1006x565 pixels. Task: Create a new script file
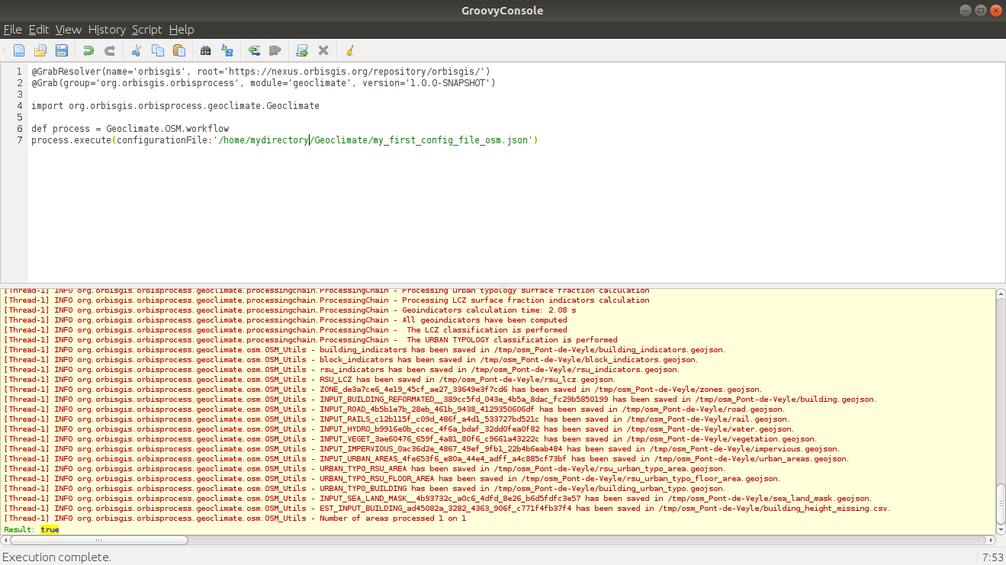18,50
